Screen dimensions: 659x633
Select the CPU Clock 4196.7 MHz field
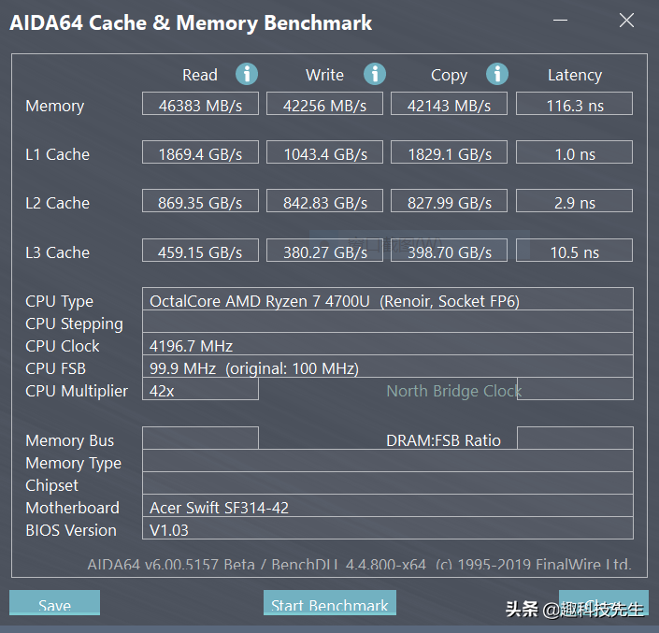pos(387,345)
